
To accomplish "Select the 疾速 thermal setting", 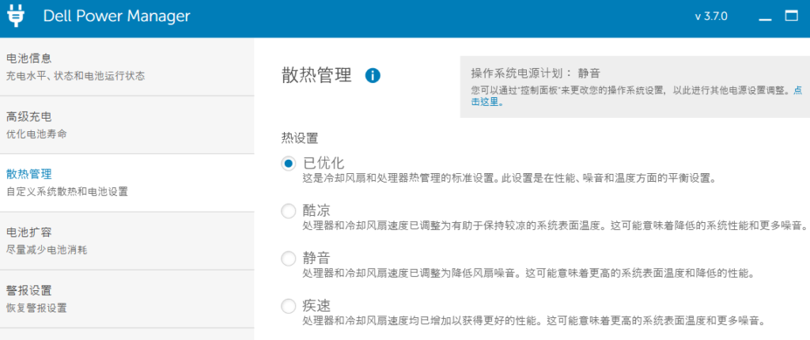I will point(288,306).
